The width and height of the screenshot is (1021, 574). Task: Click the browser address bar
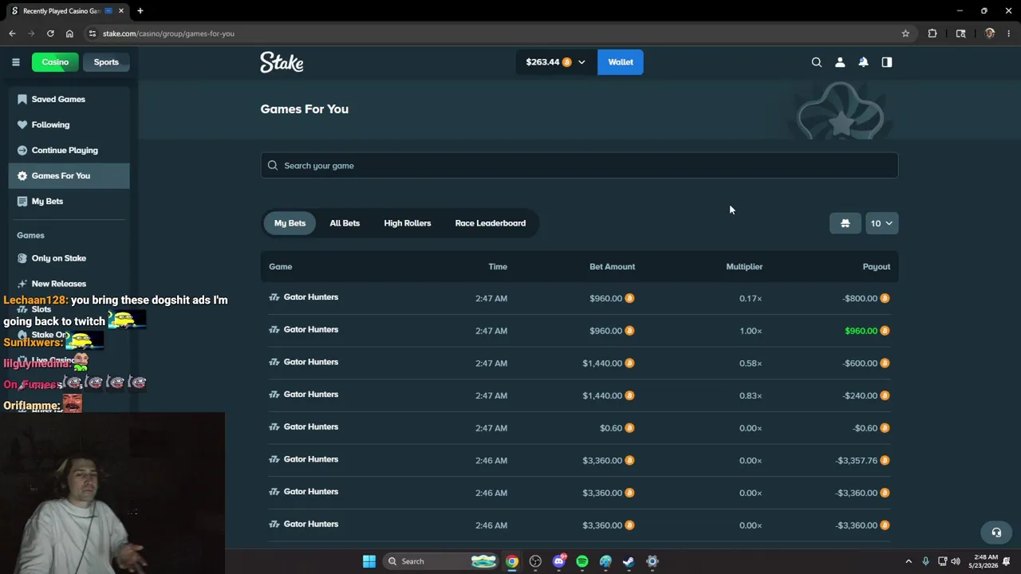tap(495, 33)
